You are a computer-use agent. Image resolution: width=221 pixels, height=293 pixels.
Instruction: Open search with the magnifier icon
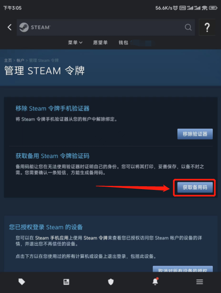pos(188,27)
